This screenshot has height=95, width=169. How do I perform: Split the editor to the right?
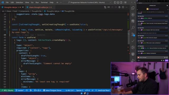pyautogui.click(x=123, y=7)
